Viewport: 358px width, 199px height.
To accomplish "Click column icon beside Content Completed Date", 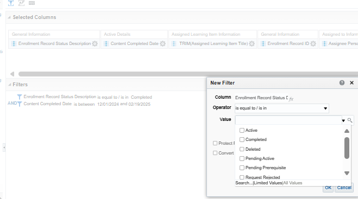I will (x=106, y=43).
